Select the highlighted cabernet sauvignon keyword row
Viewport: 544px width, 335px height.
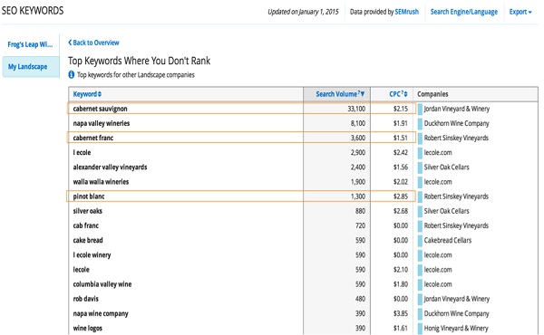click(241, 109)
